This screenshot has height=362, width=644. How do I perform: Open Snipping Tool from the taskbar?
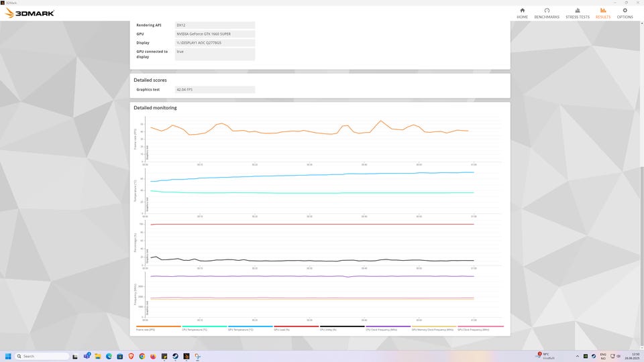tap(197, 356)
